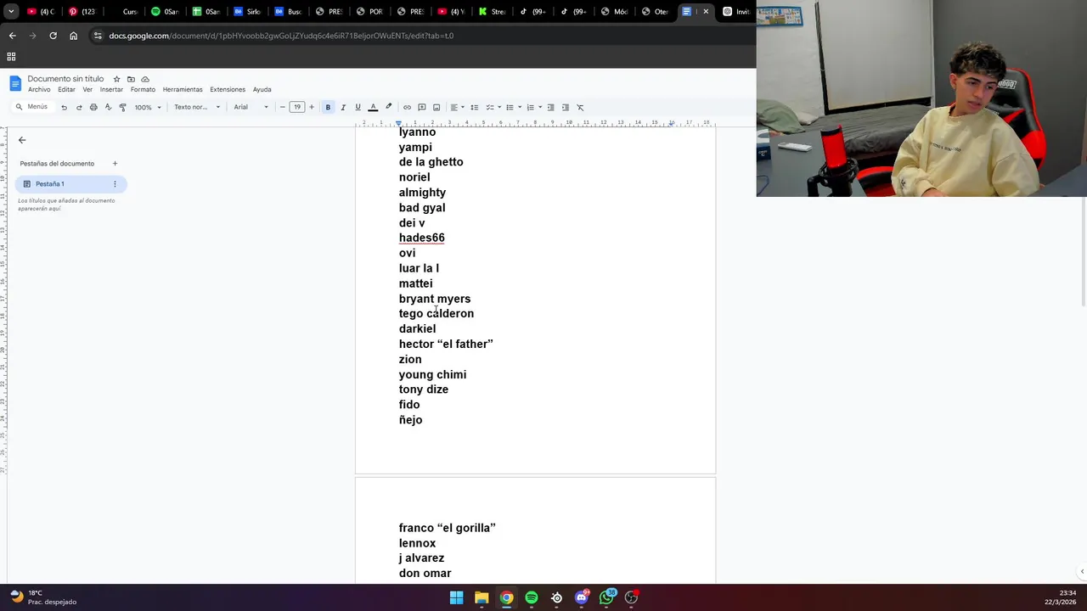Increase the paragraph indent
This screenshot has width=1087, height=611.
tap(566, 107)
